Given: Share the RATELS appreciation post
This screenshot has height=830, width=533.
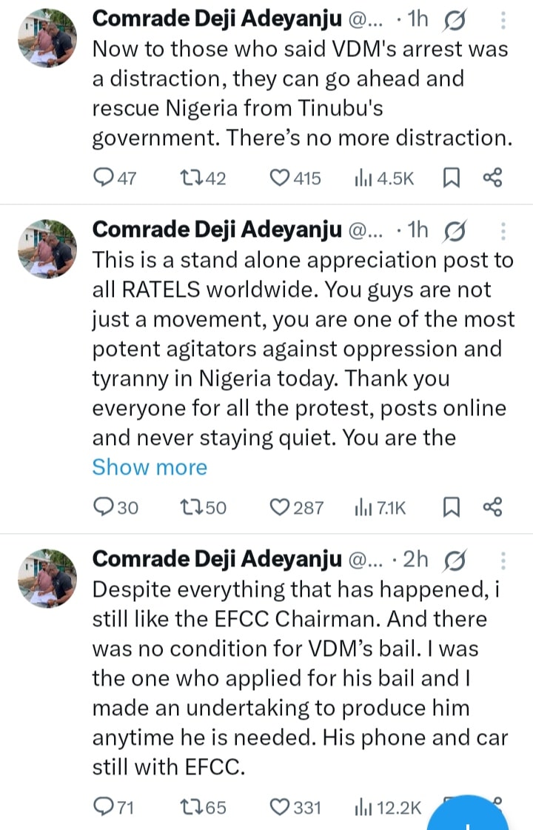Looking at the screenshot, I should tap(492, 507).
